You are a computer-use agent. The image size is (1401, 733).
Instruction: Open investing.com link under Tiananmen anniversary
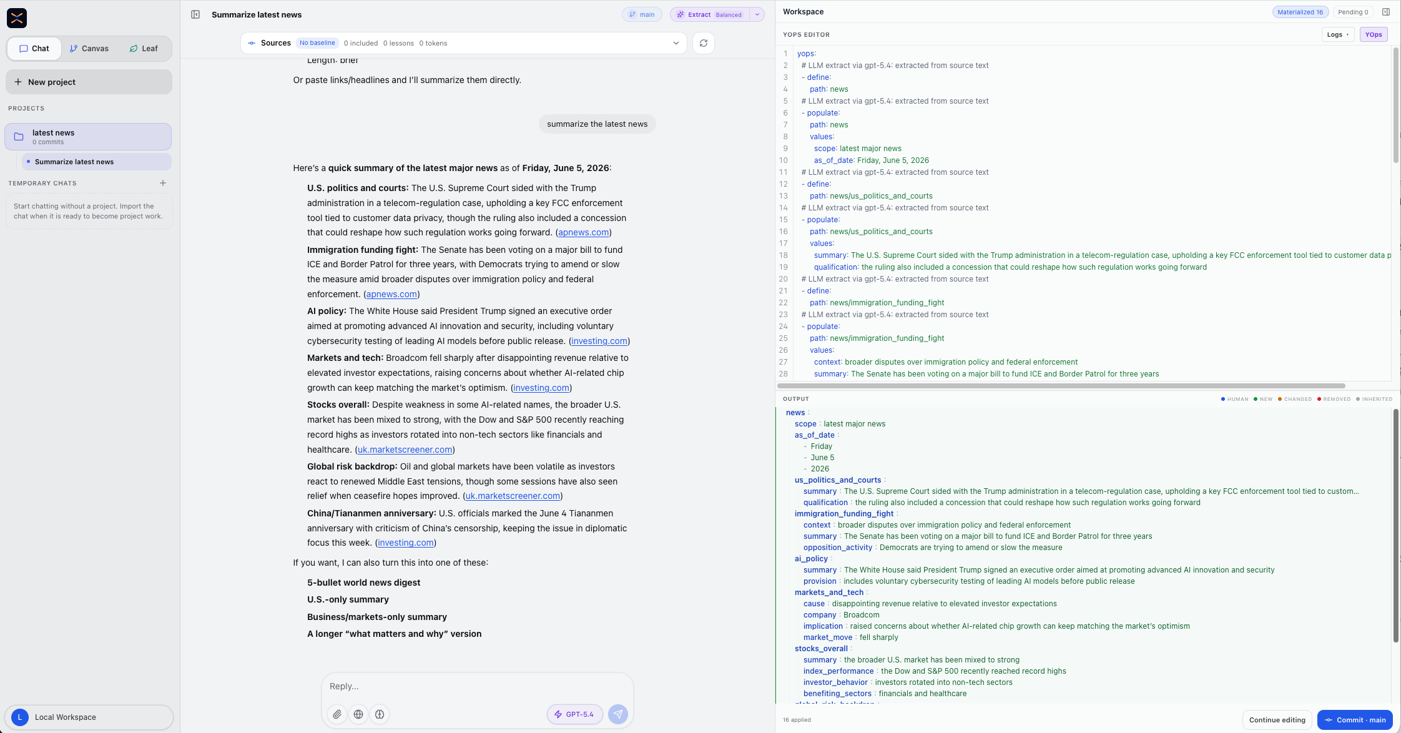click(405, 543)
